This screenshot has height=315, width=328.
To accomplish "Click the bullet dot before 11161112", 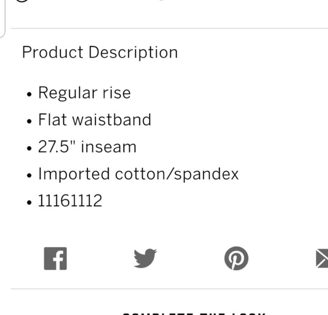I will (29, 202).
